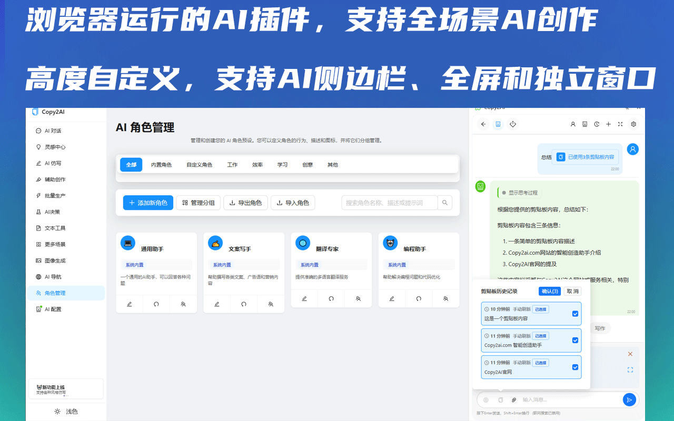This screenshot has height=421, width=674.
Task: Confirm clipboard selection with 确认(3)
Action: (550, 291)
